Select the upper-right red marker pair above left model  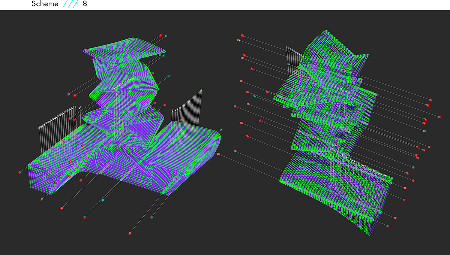[163, 36]
